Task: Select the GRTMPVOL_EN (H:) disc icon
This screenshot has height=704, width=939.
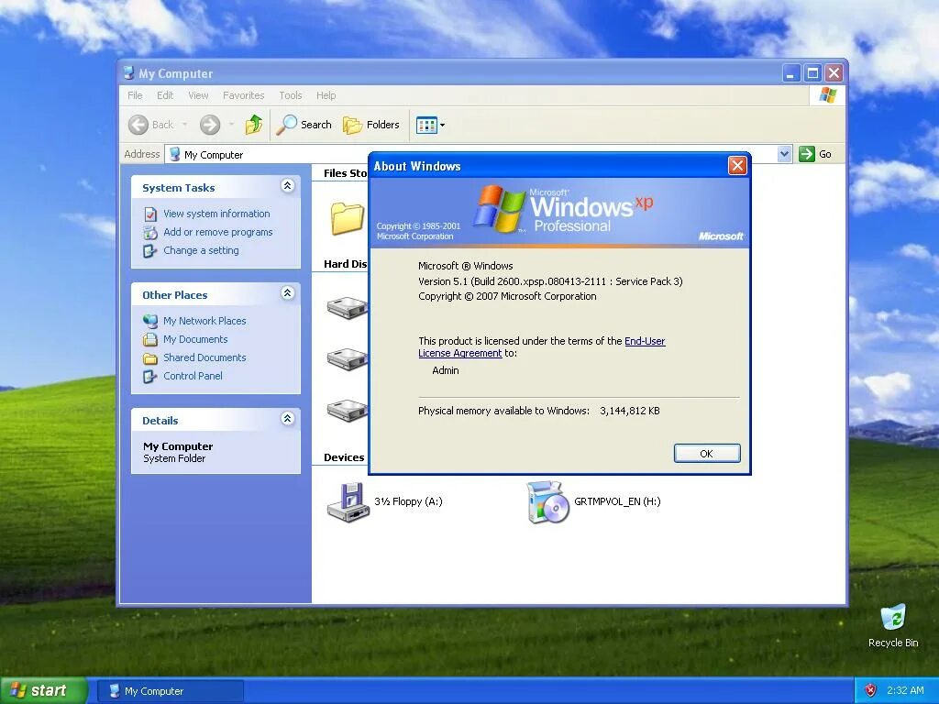Action: tap(547, 502)
